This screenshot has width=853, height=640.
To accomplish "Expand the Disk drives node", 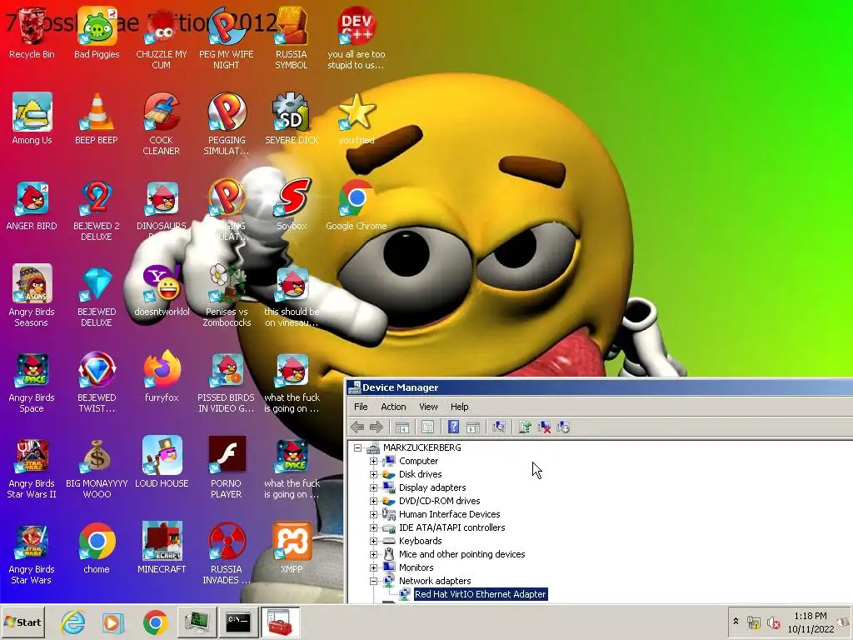I will pyautogui.click(x=374, y=474).
